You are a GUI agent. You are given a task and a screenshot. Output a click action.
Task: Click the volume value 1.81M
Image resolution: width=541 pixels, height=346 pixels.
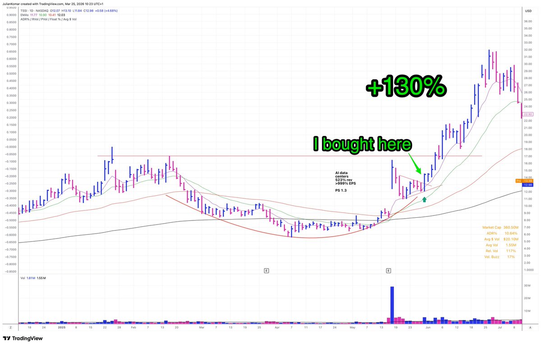[32, 279]
